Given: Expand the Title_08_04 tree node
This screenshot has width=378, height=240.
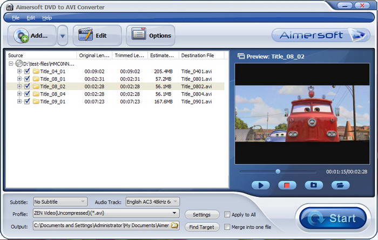Looking at the screenshot, I should [19, 94].
